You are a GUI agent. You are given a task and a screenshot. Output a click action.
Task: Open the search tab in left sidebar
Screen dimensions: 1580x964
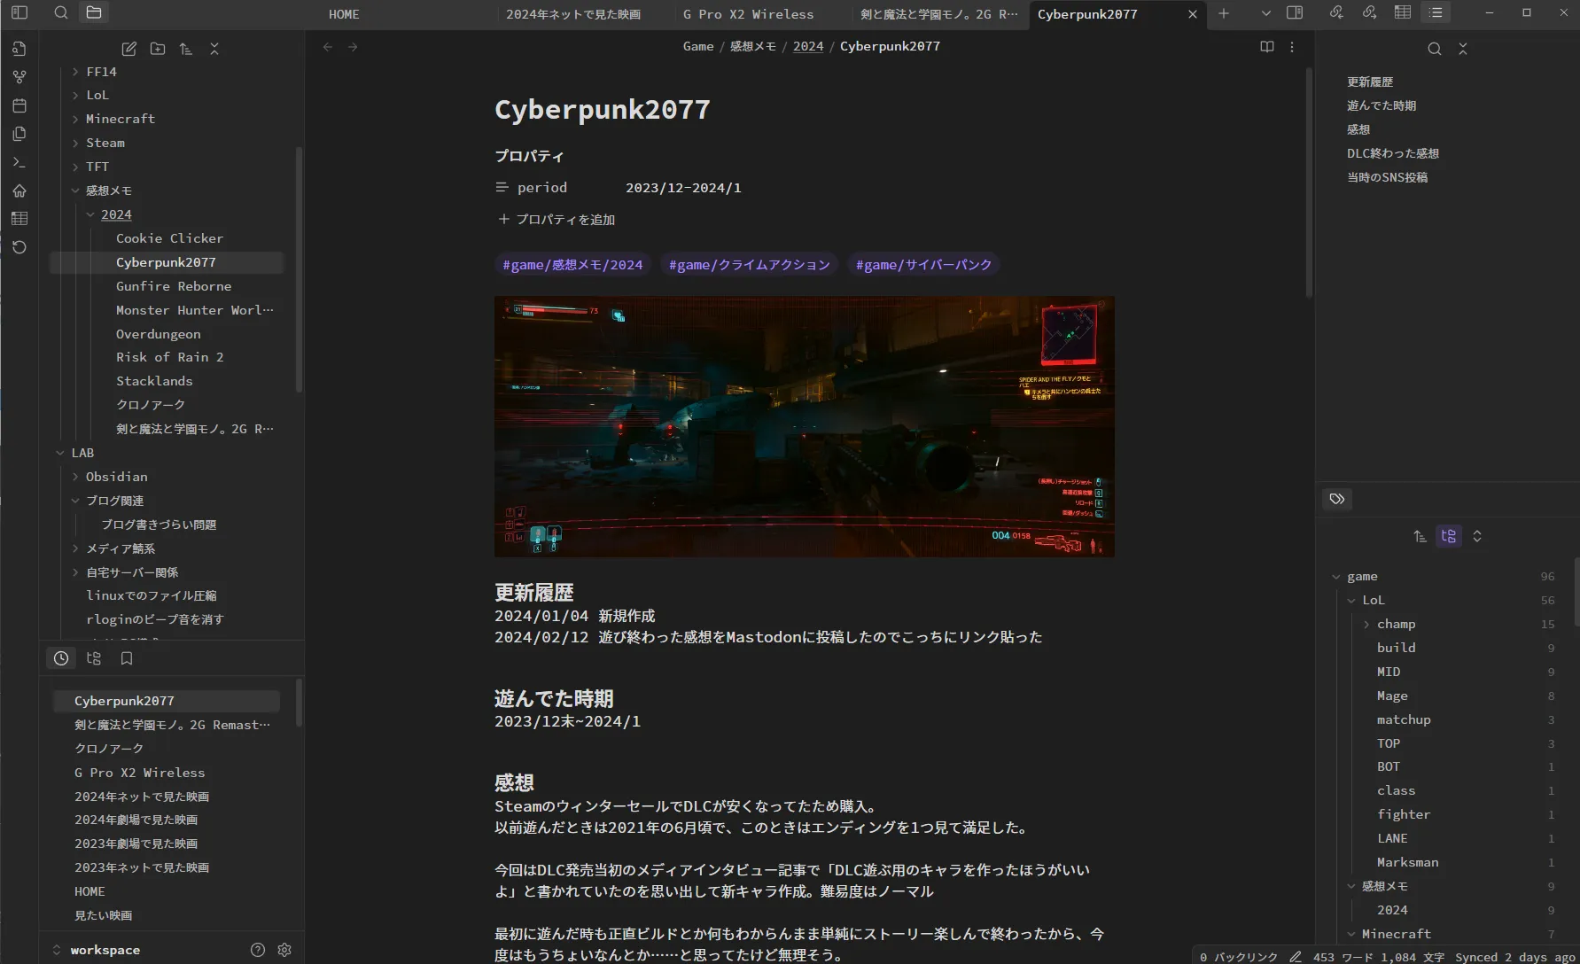point(61,12)
